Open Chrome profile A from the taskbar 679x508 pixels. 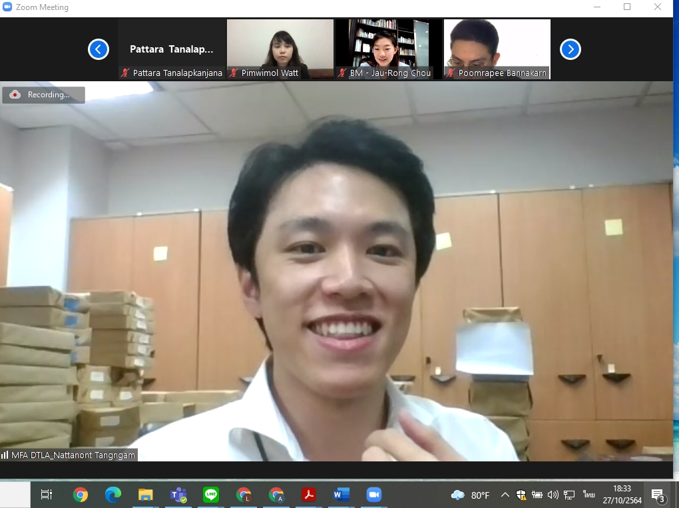click(x=276, y=495)
